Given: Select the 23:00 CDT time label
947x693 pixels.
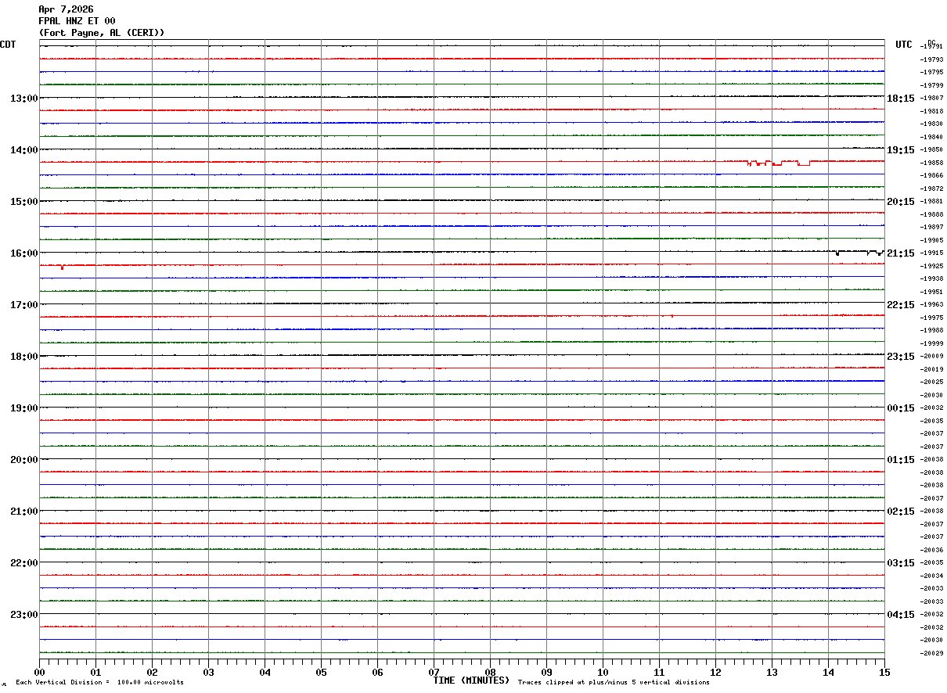Looking at the screenshot, I should point(24,615).
